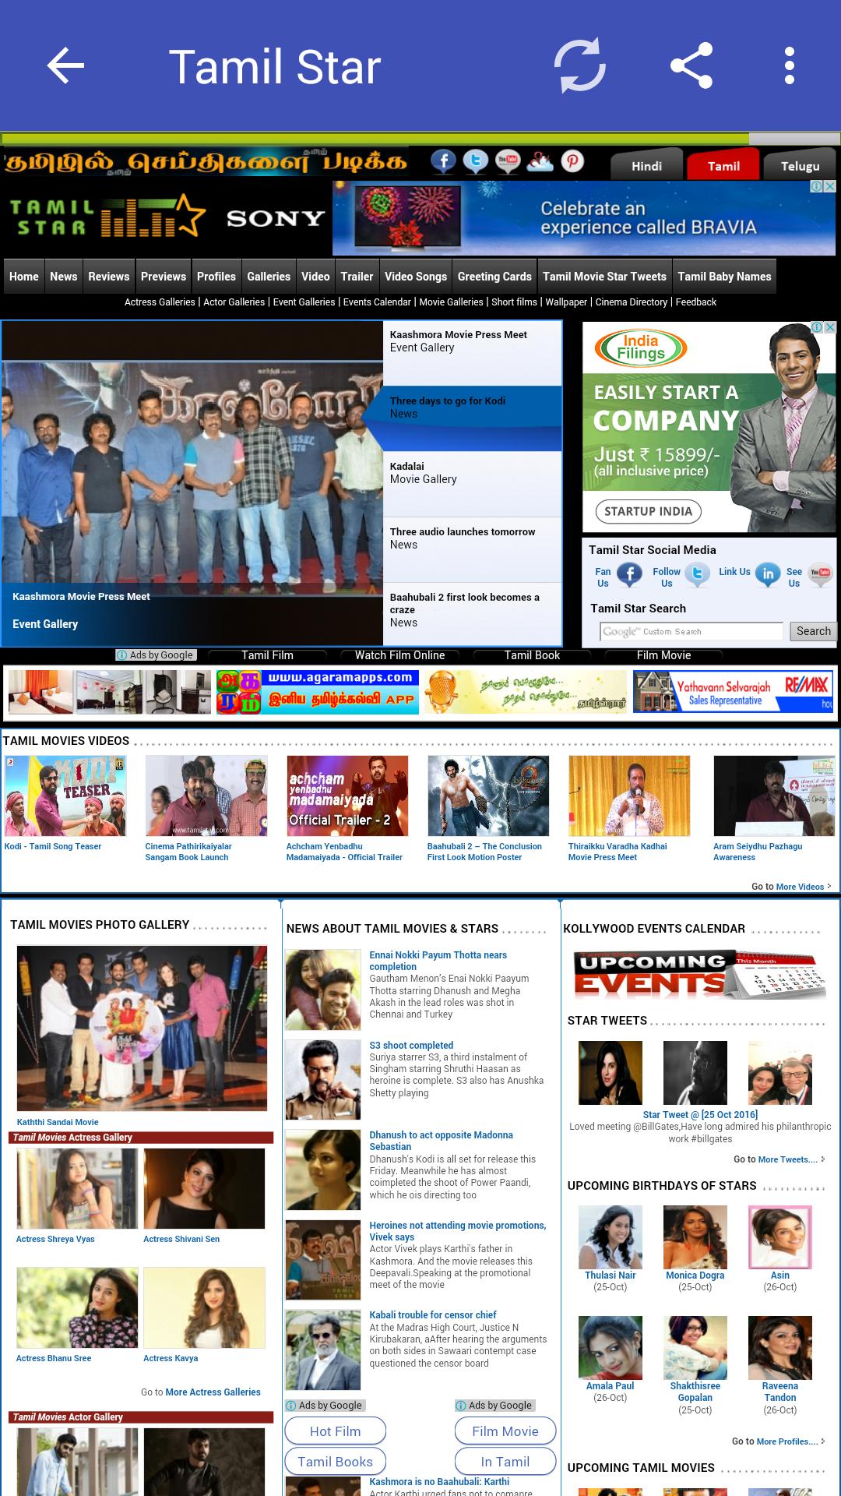Open the Greeting Cards menu item
Screen dimensions: 841x1496
pos(494,277)
